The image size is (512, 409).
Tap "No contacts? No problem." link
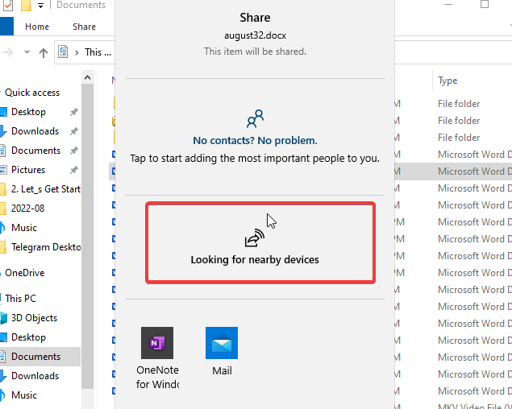click(255, 141)
